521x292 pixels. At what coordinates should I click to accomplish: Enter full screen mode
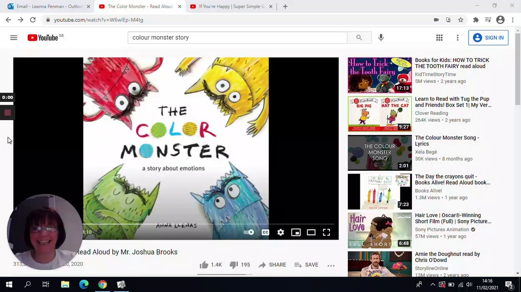coord(326,232)
